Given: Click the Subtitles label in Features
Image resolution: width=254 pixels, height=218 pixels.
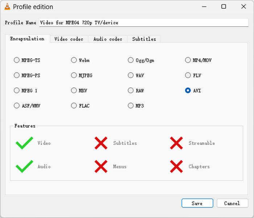Looking at the screenshot, I should [x=125, y=143].
